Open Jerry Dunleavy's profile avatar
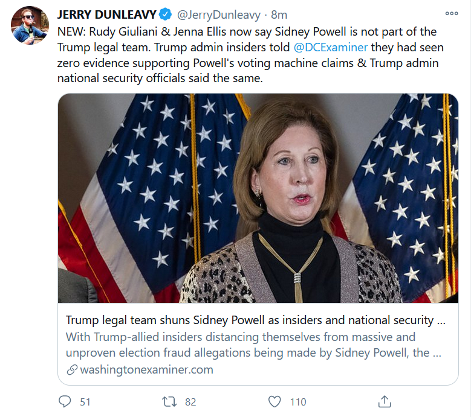 [30, 25]
